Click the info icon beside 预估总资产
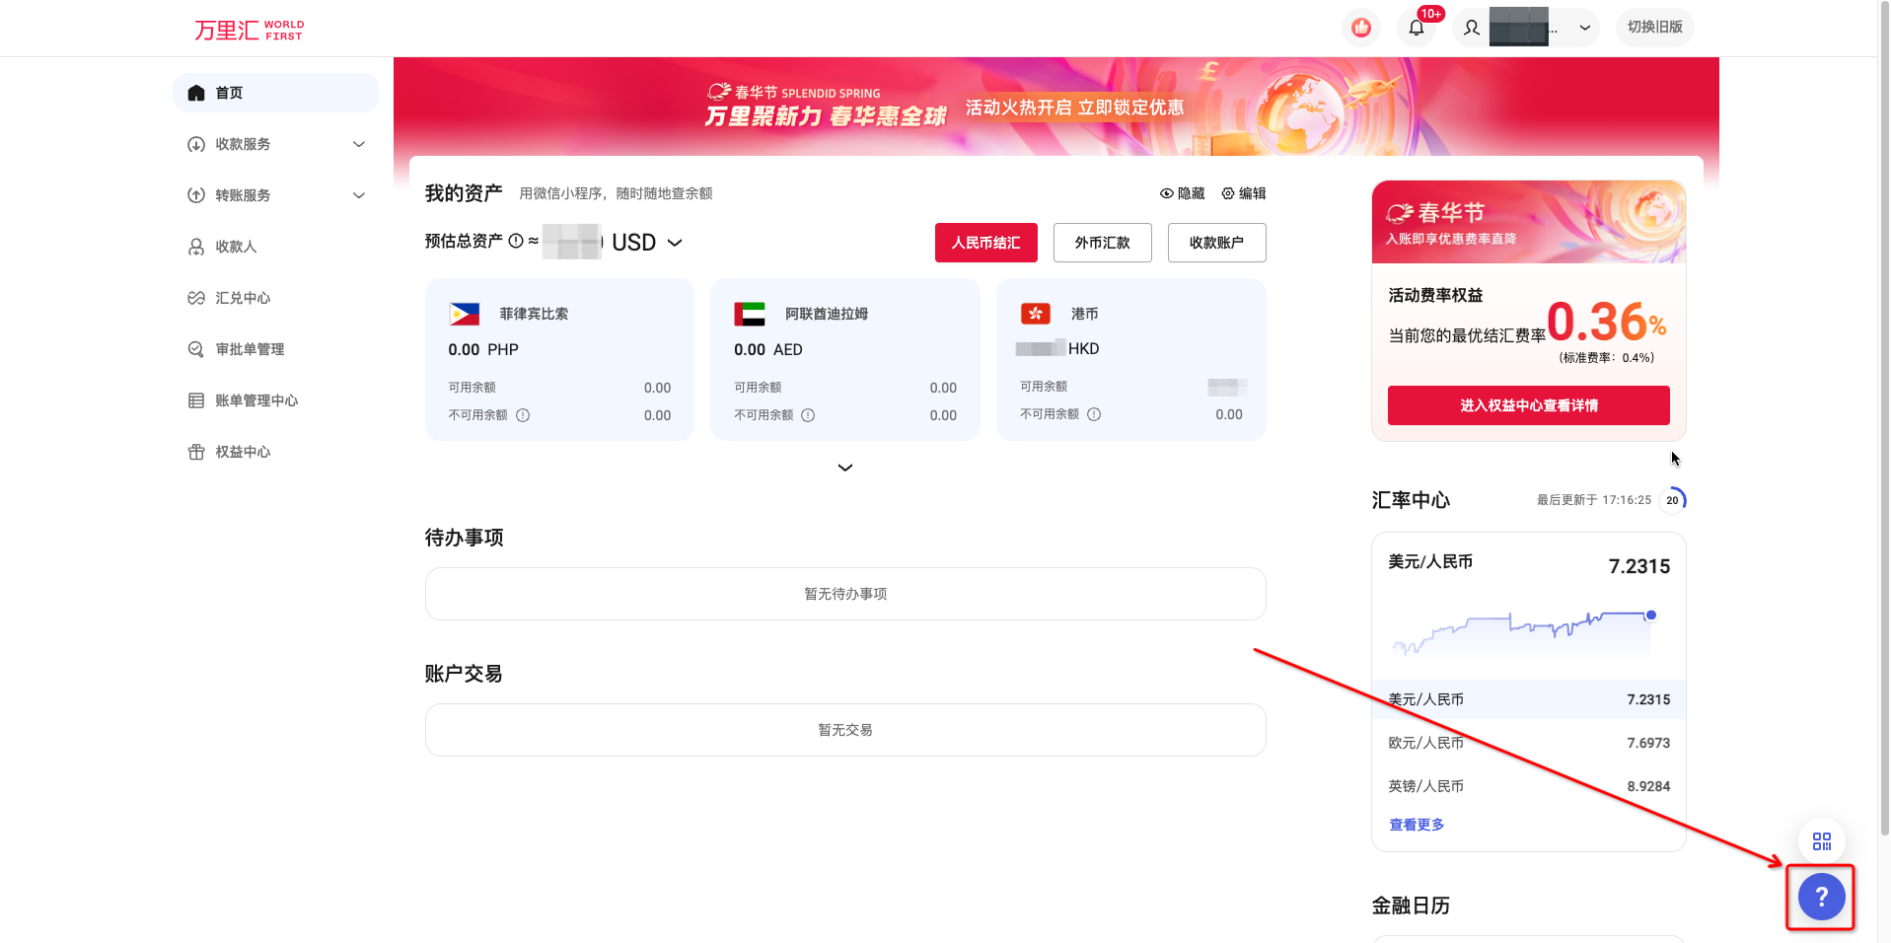 point(514,241)
